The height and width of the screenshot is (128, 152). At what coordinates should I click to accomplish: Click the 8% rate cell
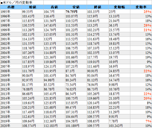click(149, 103)
